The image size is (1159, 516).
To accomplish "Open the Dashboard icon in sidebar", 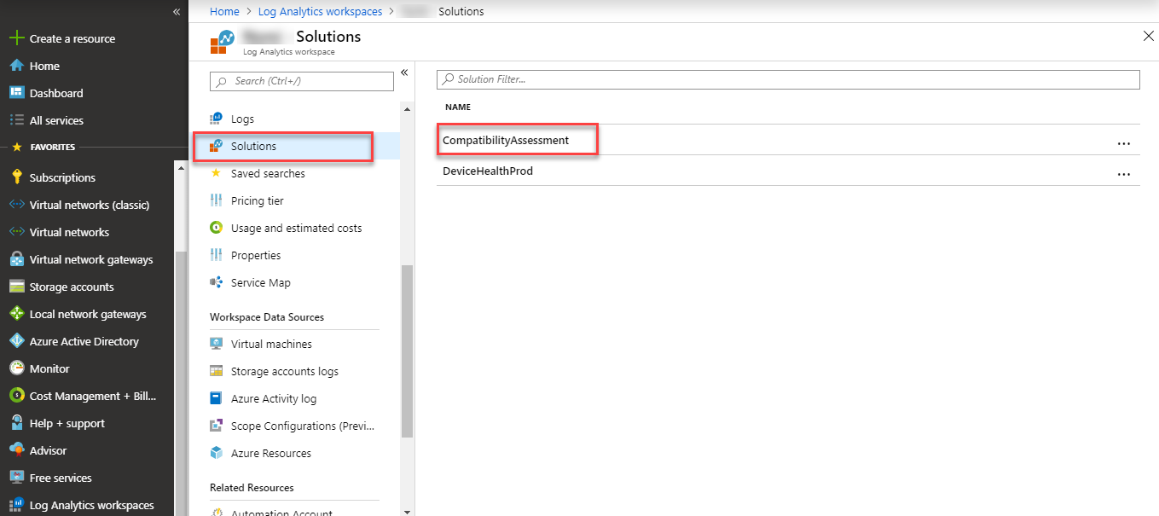I will click(x=16, y=93).
